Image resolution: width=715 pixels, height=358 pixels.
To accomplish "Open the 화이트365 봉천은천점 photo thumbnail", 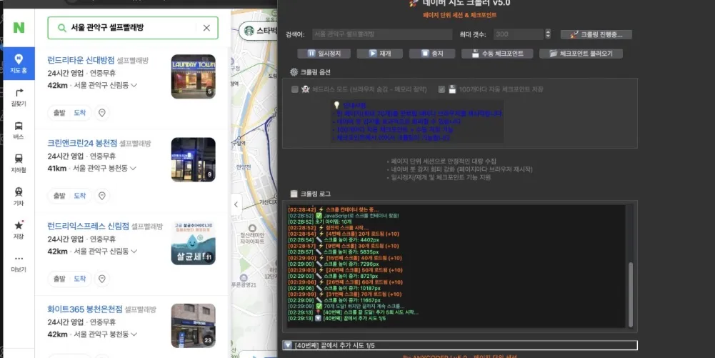I will [x=194, y=326].
